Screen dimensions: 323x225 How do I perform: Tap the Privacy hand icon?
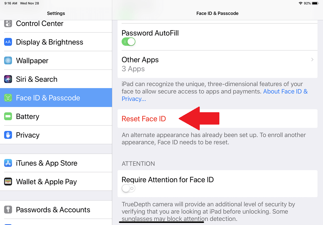8,135
